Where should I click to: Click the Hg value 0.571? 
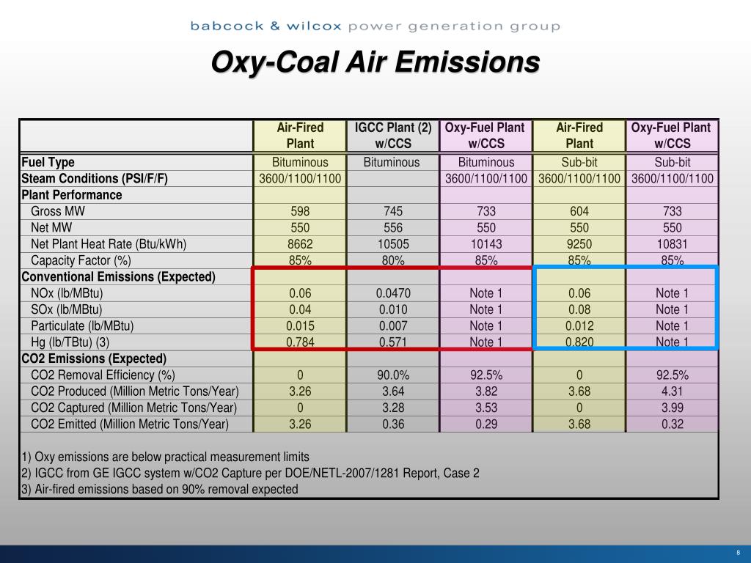click(x=393, y=342)
